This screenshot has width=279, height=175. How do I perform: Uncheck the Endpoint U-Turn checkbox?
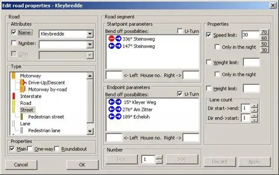180,94
